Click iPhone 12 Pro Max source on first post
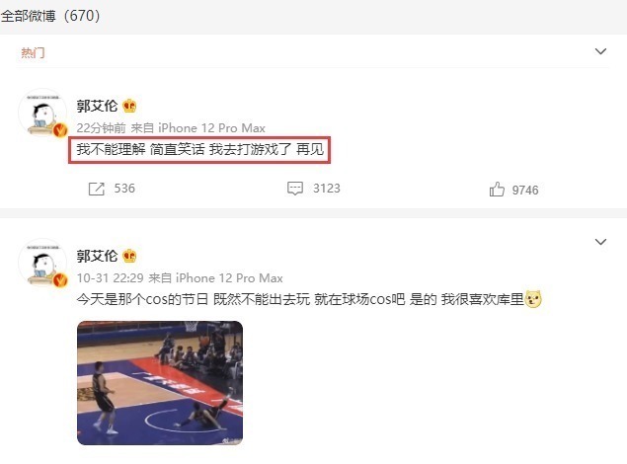 [211, 128]
